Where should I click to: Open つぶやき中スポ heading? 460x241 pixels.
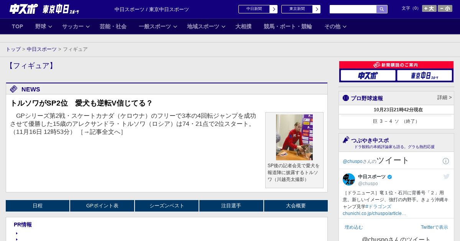coord(370,140)
